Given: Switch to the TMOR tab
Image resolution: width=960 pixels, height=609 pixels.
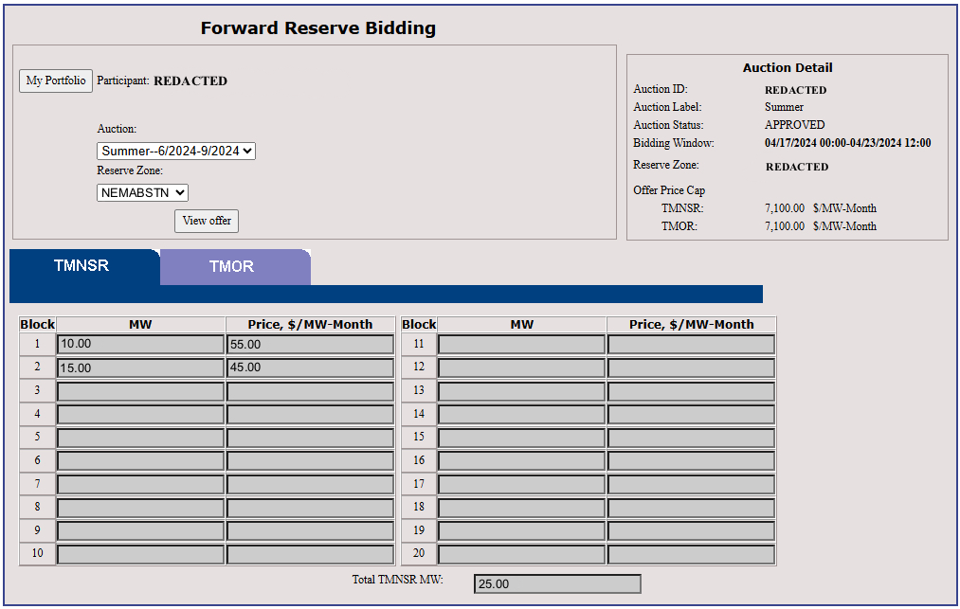Looking at the screenshot, I should 235,267.
